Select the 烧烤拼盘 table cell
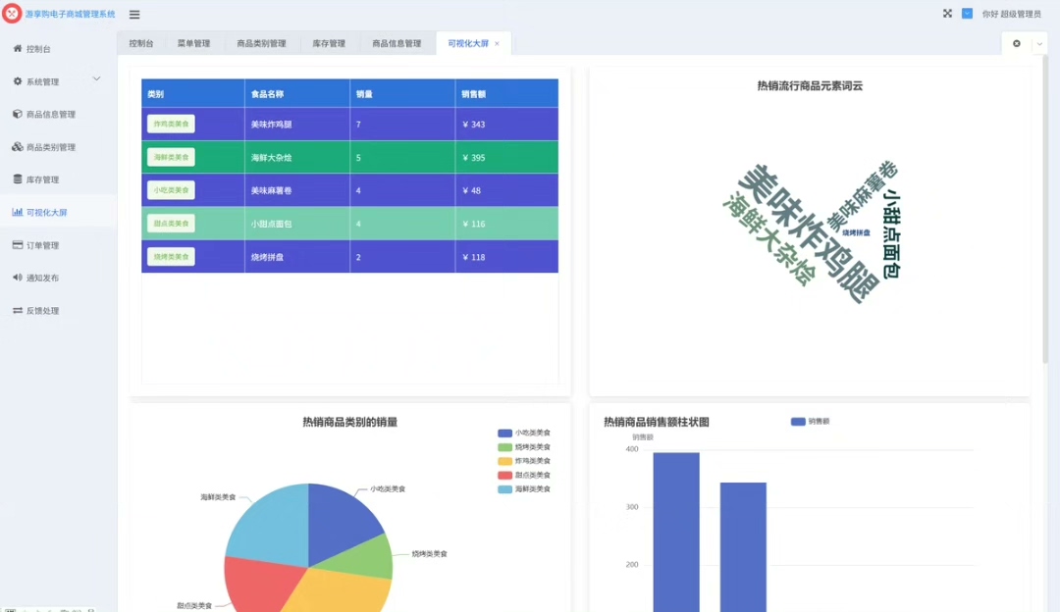Viewport: 1060px width, 612px height. coord(297,257)
